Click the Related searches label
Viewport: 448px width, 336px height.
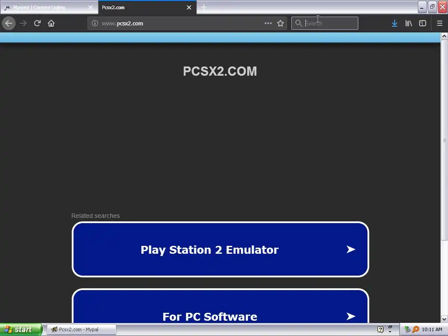coord(95,216)
